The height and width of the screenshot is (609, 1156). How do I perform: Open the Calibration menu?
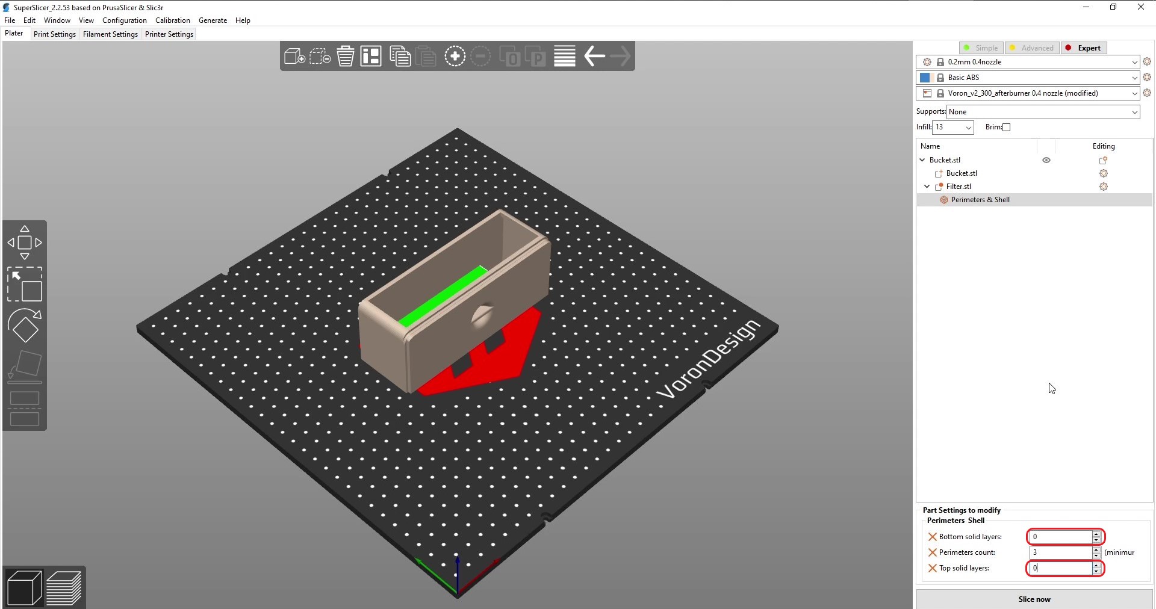tap(172, 20)
